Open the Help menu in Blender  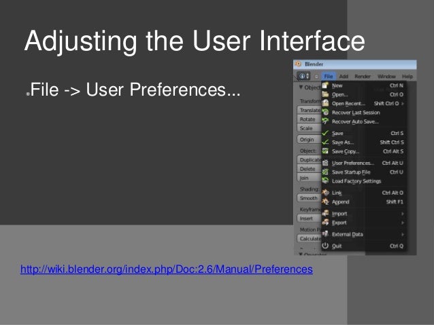click(x=407, y=77)
